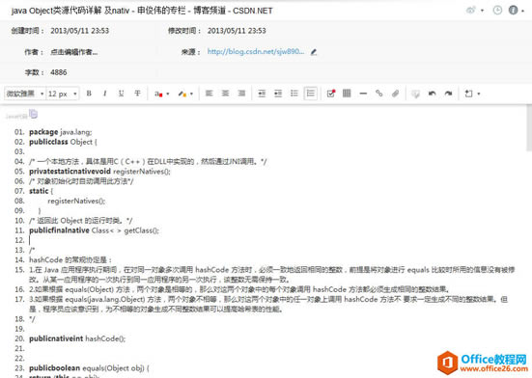Viewport: 532px width, 378px height.
Task: Expand the info dropdown arrow
Action: click(523, 11)
